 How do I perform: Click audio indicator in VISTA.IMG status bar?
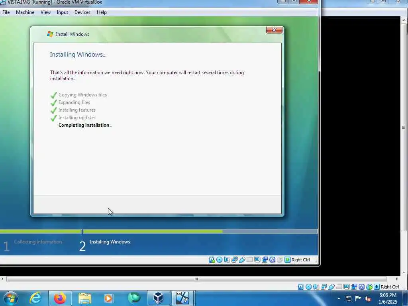(x=227, y=260)
